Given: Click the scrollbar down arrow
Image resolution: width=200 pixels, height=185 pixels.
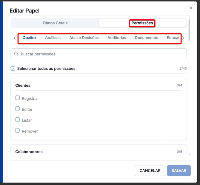Looking at the screenshot, I should coord(189,155).
